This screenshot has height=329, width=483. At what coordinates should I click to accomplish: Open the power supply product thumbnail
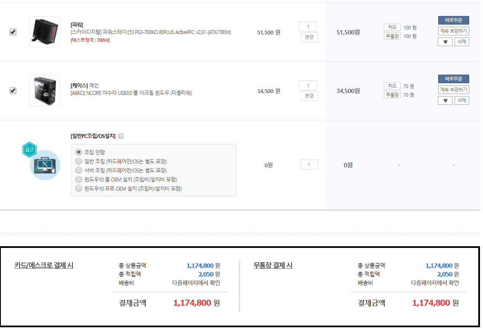tap(45, 32)
